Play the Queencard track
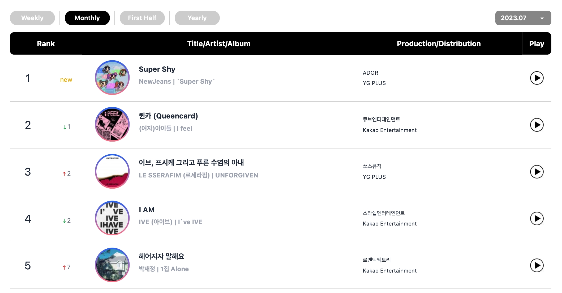The height and width of the screenshot is (293, 562). (537, 125)
